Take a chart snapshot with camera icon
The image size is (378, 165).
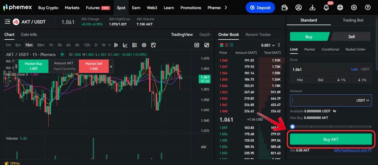click(x=197, y=45)
